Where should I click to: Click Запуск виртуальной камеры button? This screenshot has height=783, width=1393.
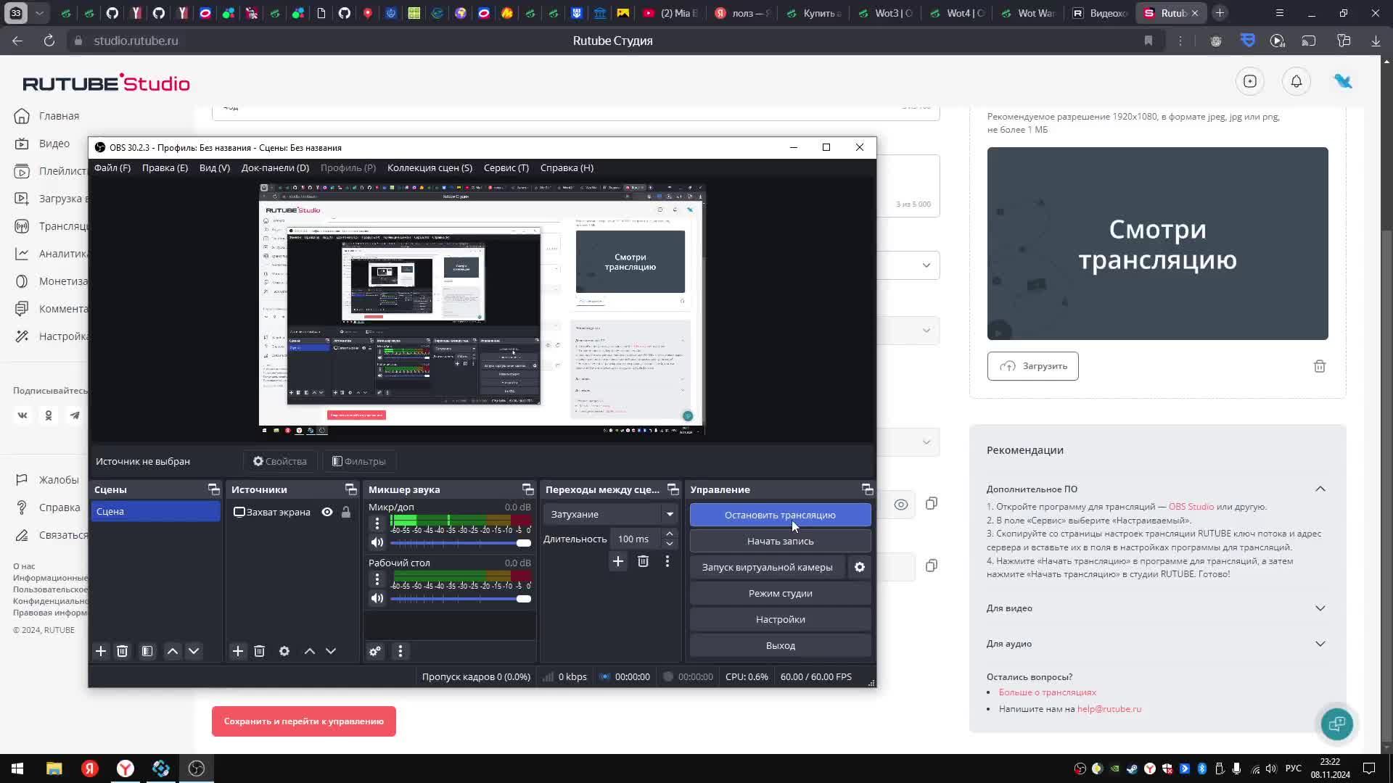click(767, 567)
